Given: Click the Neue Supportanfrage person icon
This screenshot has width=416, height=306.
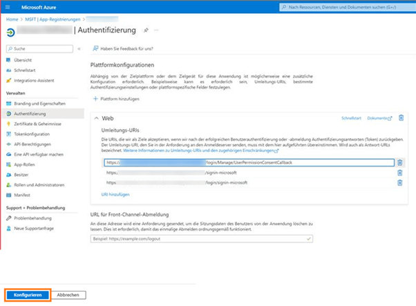Looking at the screenshot, I should point(8,229).
